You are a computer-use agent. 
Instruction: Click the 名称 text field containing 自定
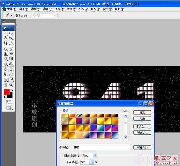coord(101,147)
